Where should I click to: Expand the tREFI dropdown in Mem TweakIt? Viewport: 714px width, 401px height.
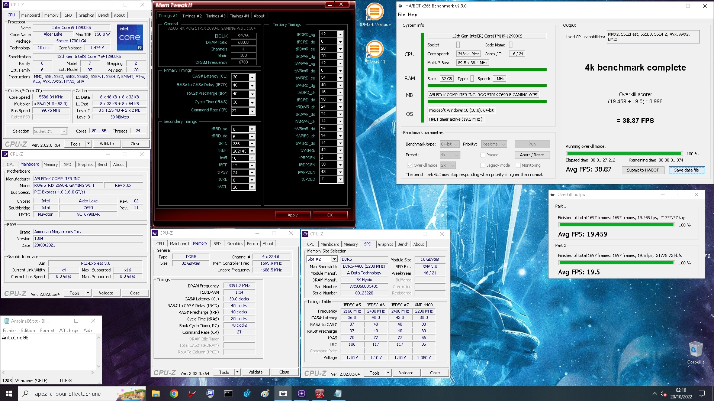coord(252,151)
